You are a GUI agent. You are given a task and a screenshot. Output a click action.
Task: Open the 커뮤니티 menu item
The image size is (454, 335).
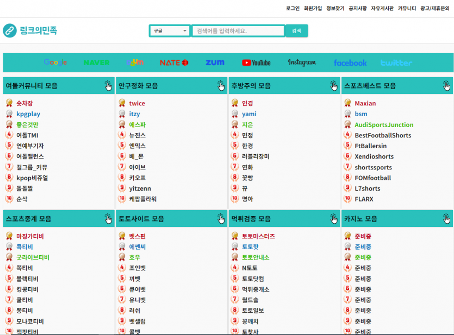[407, 8]
